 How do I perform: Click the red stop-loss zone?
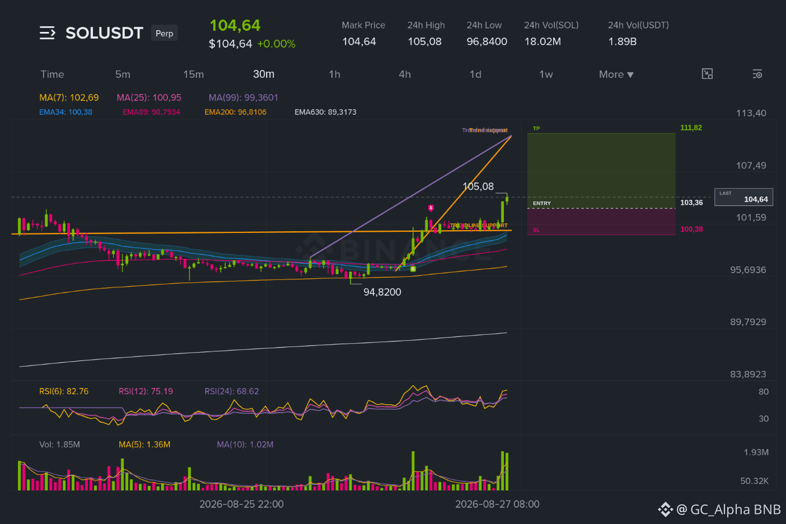[601, 222]
